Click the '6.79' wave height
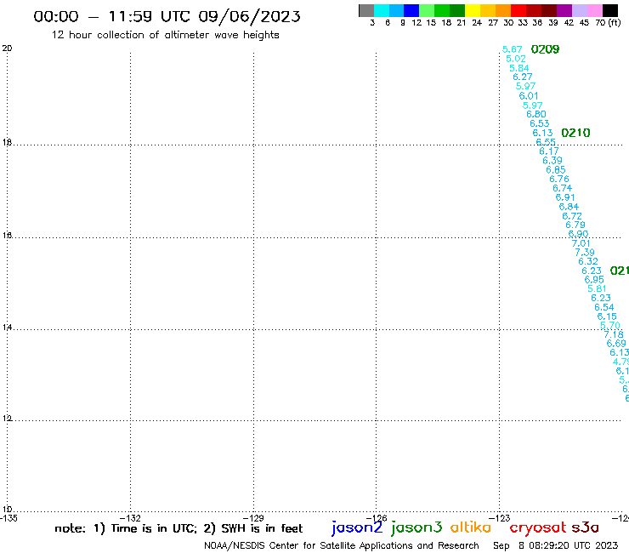Image resolution: width=629 pixels, height=553 pixels. click(575, 225)
